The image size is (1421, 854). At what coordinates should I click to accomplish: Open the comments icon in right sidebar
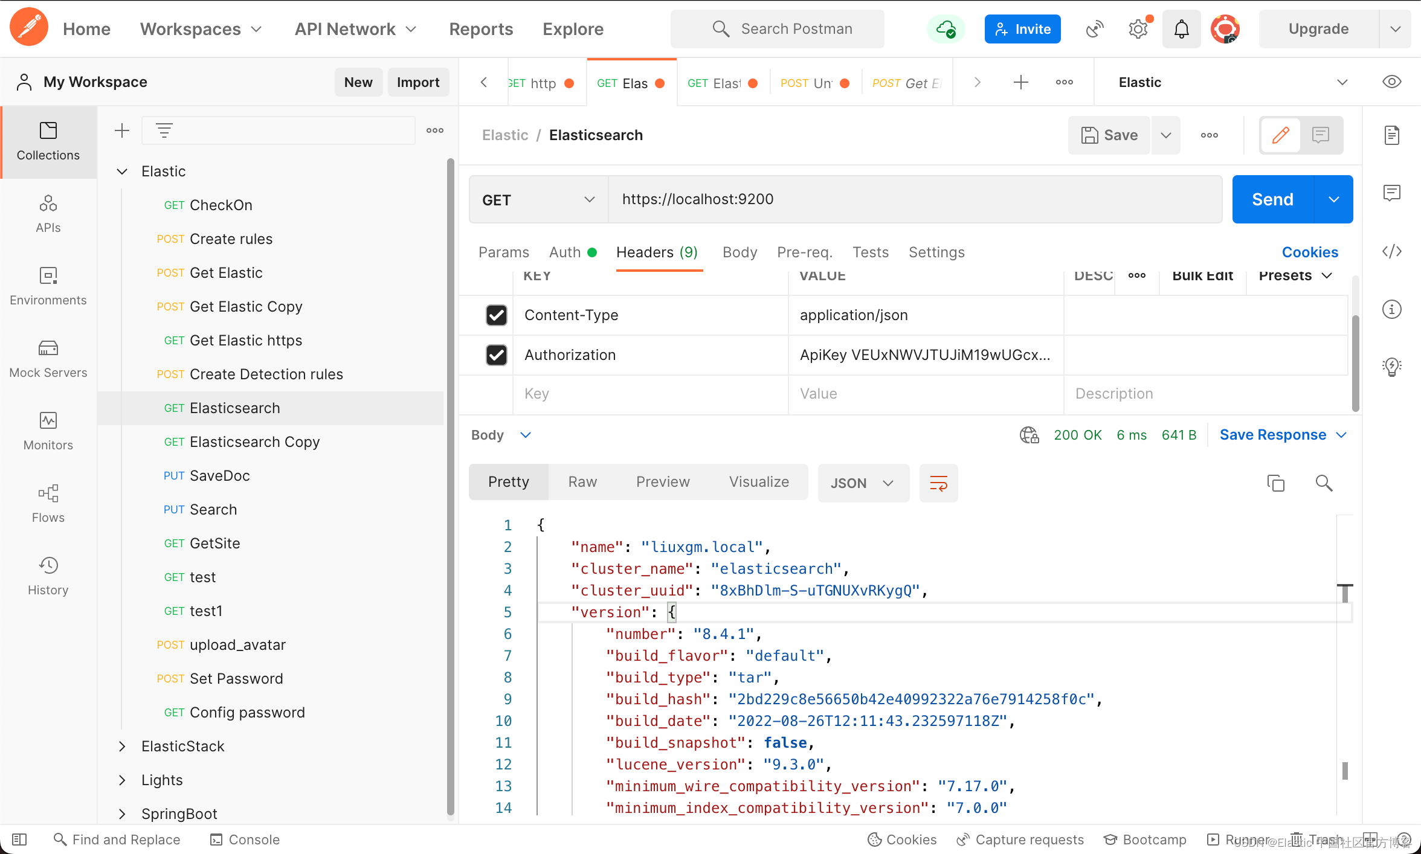[1391, 193]
